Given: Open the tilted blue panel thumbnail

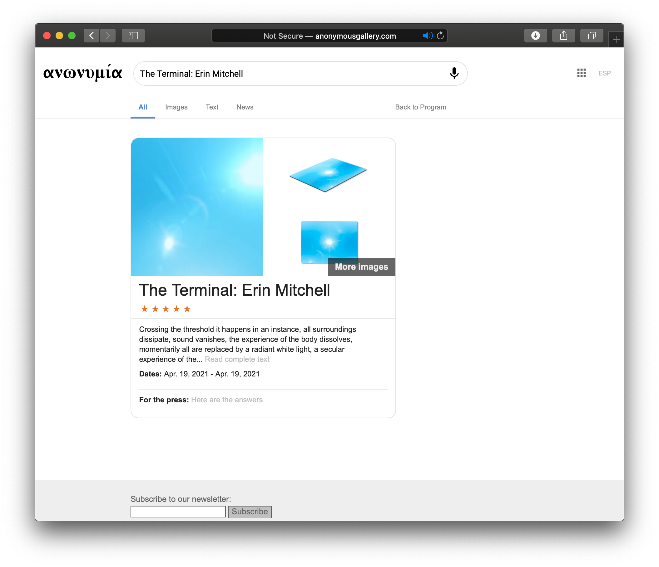Looking at the screenshot, I should click(328, 175).
